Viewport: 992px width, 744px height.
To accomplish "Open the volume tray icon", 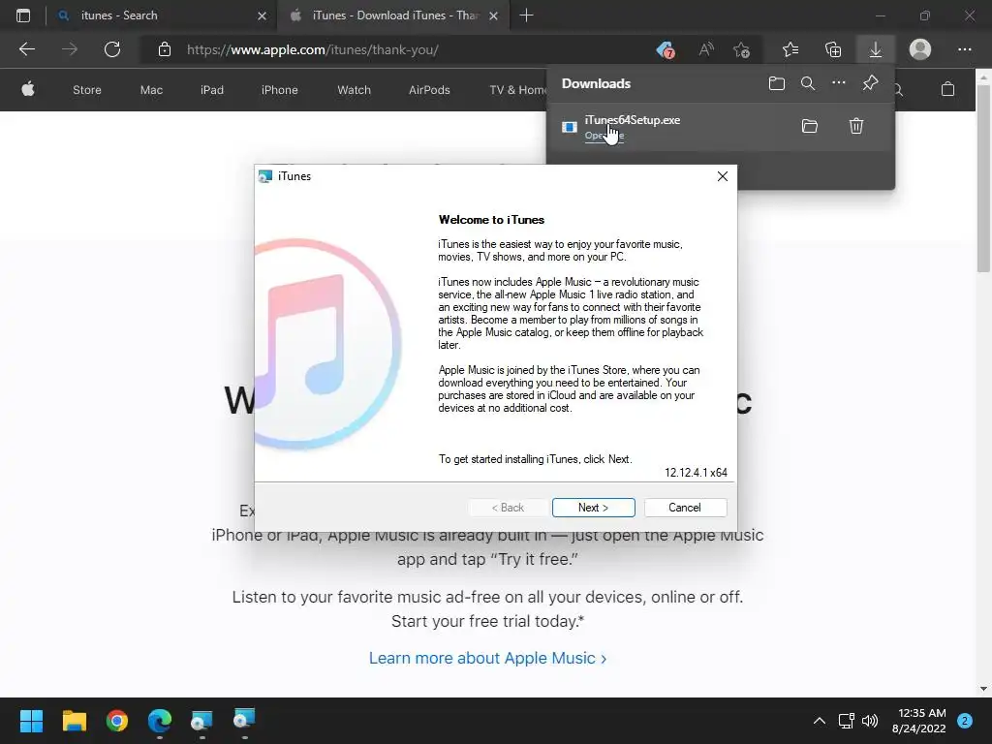I will pos(871,721).
